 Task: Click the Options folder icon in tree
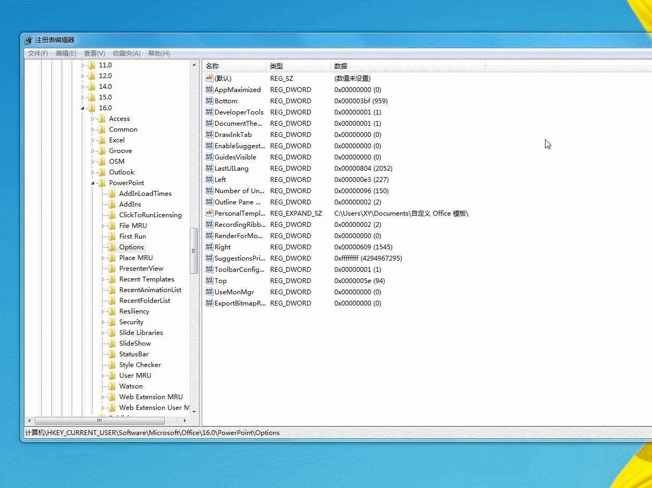tap(112, 247)
